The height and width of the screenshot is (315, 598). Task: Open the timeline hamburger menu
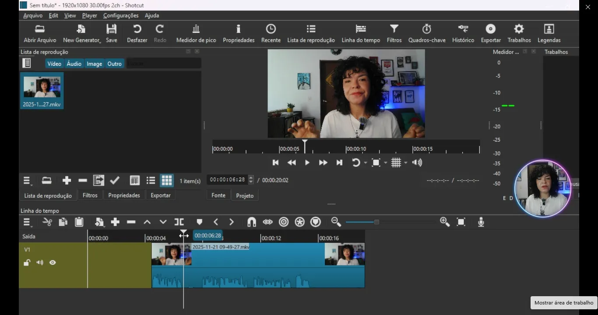(28, 222)
